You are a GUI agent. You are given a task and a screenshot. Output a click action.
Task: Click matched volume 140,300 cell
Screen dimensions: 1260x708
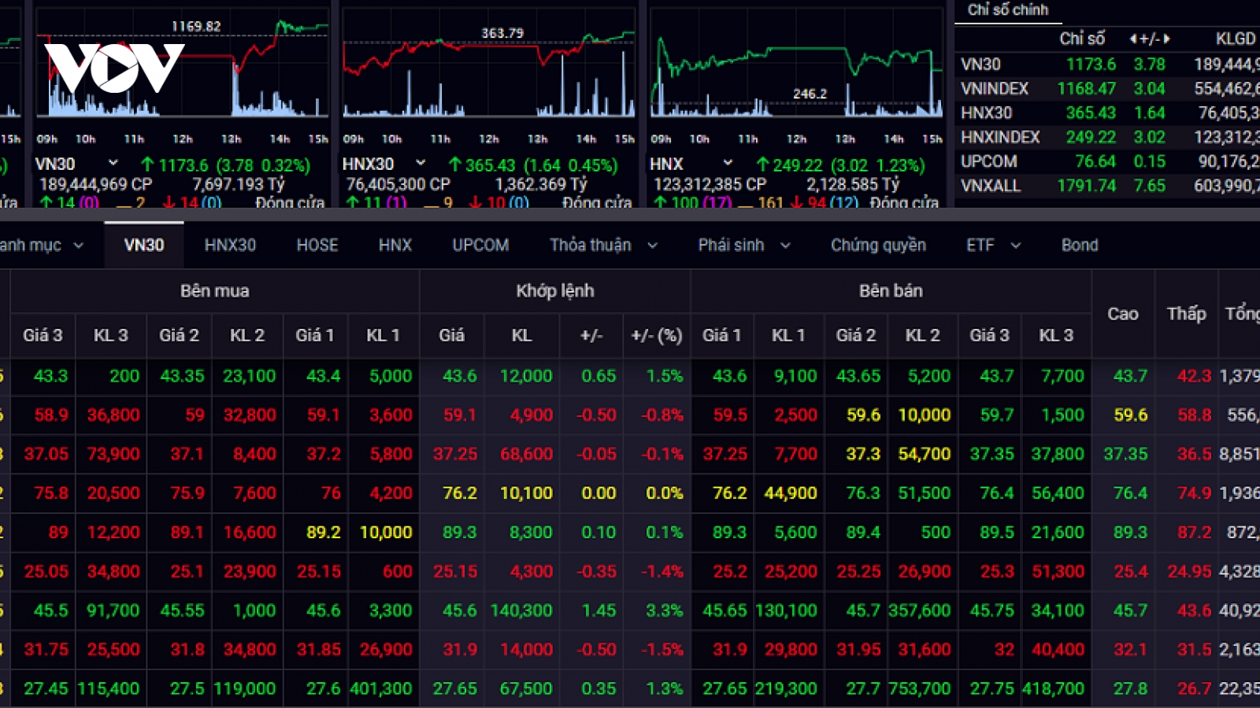521,610
